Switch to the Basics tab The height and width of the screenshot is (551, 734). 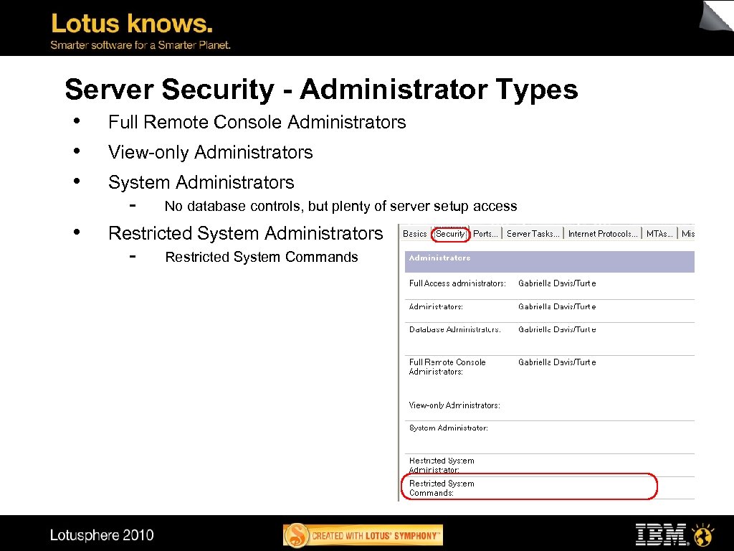[414, 233]
